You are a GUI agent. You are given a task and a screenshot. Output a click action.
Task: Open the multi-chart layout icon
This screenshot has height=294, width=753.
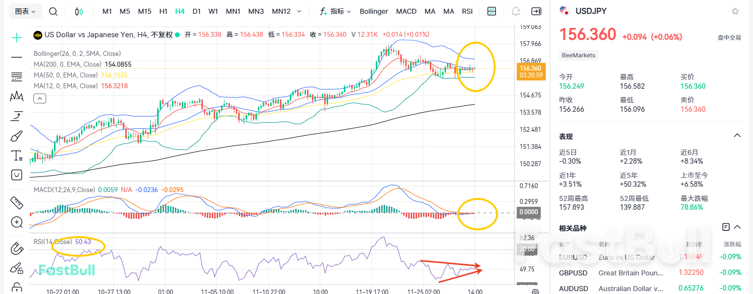coord(492,11)
